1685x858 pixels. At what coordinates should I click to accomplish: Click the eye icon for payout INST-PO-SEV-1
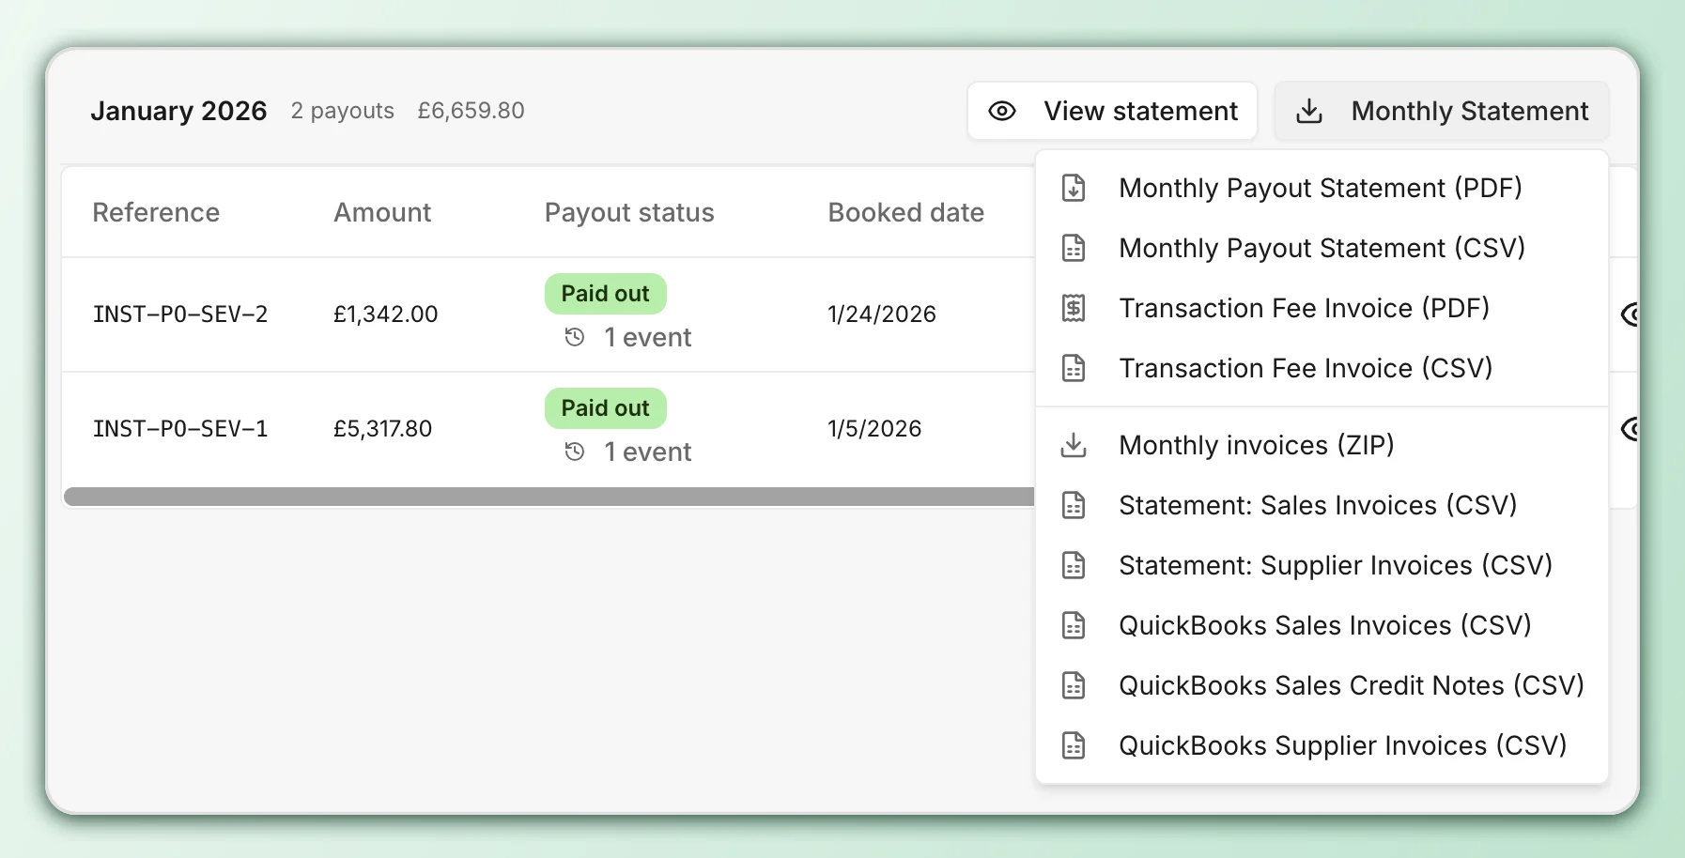pyautogui.click(x=1631, y=429)
